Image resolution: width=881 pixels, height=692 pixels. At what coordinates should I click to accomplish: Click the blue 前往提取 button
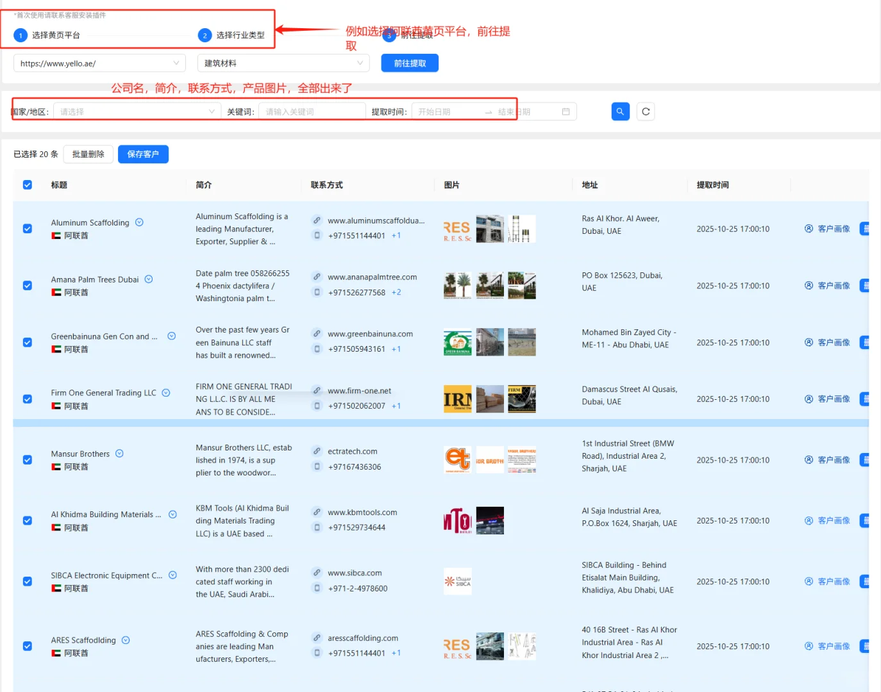coord(410,63)
